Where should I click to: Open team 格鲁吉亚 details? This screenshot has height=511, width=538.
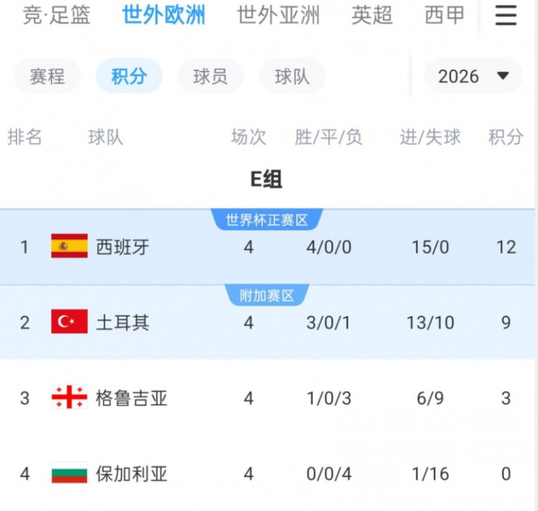tap(132, 398)
